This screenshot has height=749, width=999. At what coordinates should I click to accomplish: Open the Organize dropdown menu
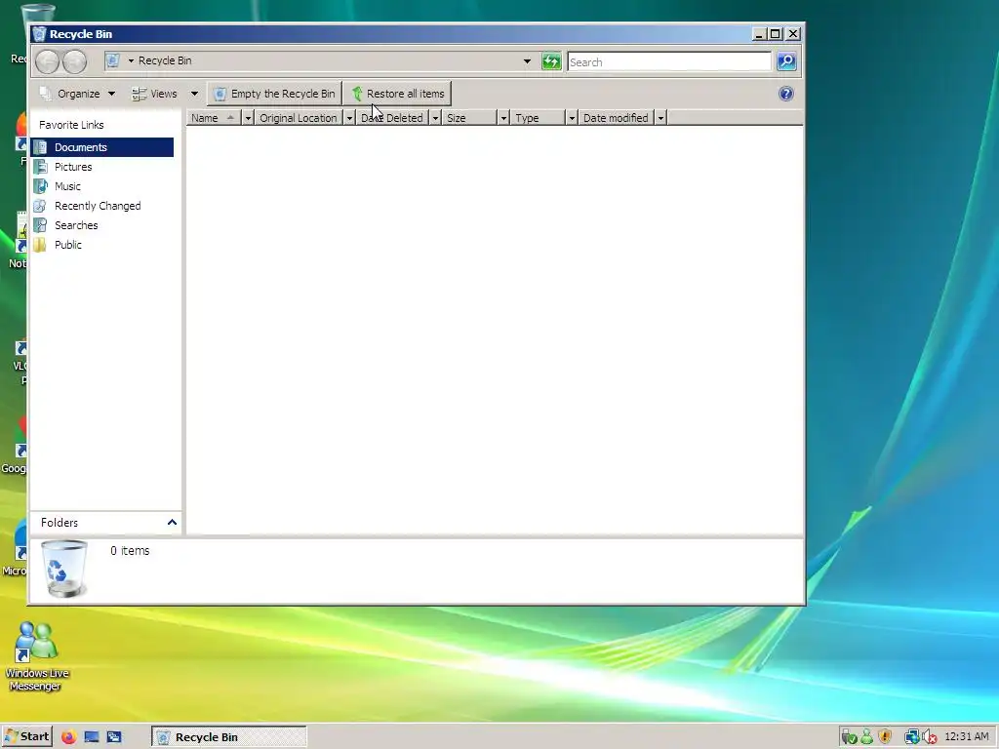click(x=78, y=94)
